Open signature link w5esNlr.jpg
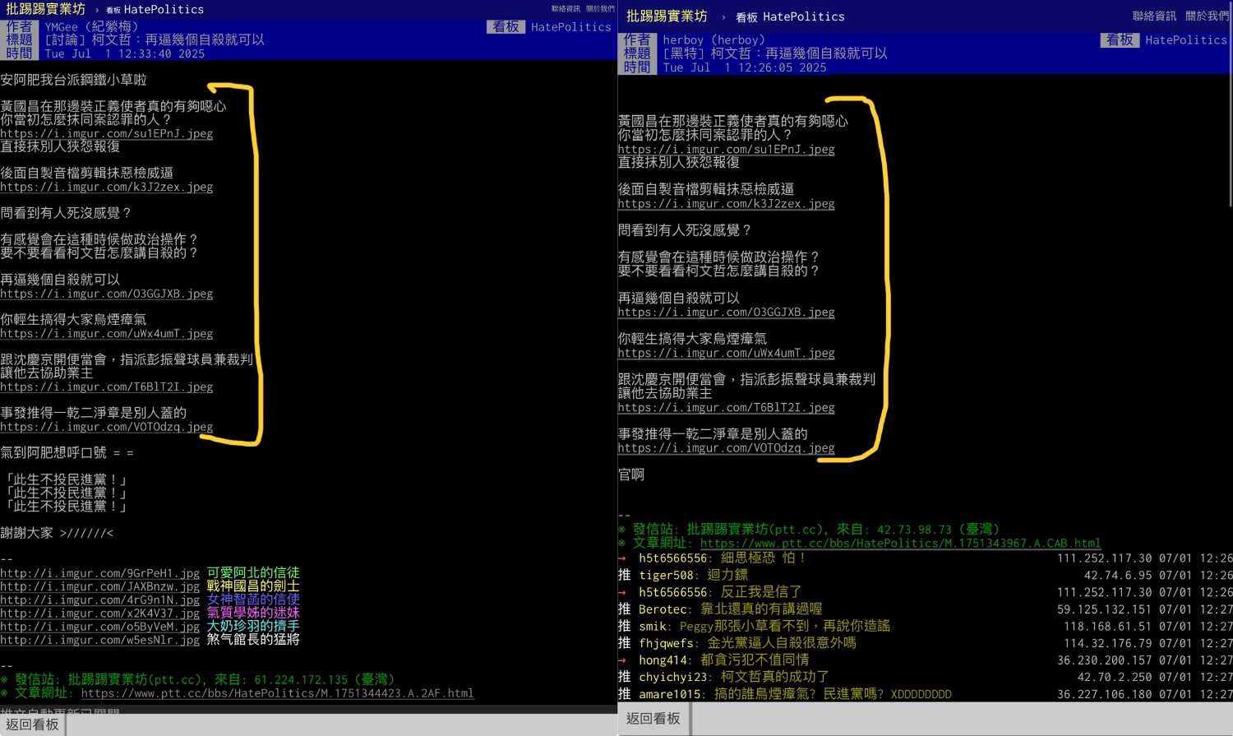Viewport: 1233px width, 736px height. click(100, 640)
